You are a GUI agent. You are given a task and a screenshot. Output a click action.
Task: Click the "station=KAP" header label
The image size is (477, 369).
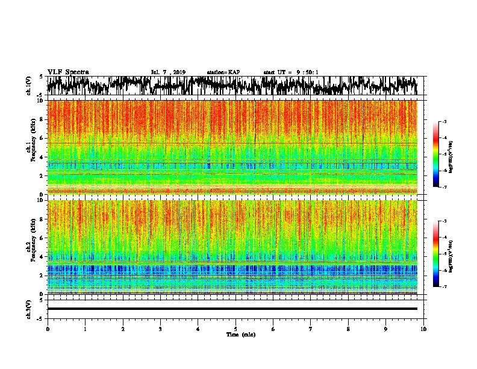(x=223, y=72)
